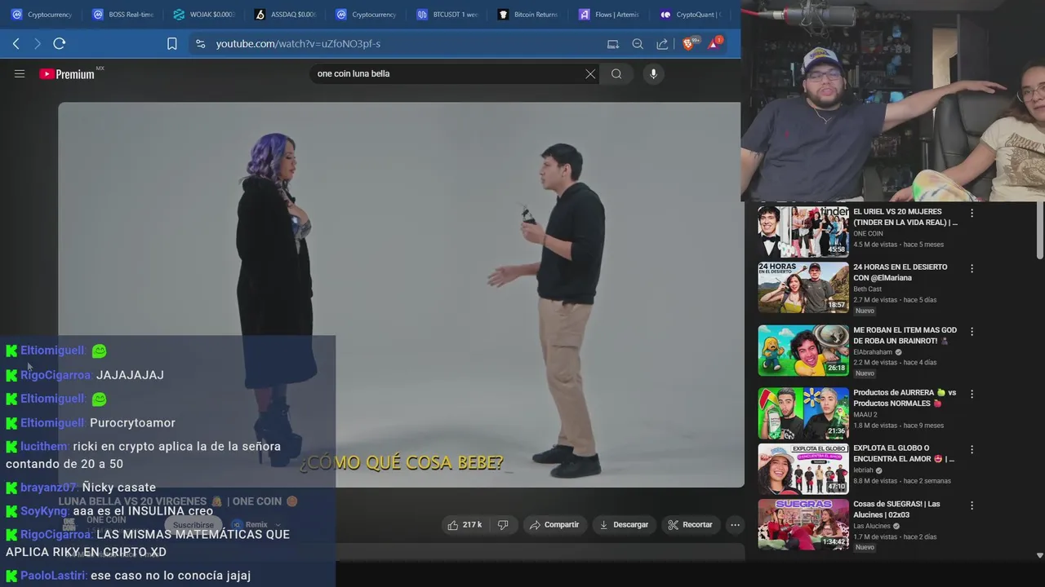Switch to the BTCUSDT 1 week tab
Screen dimensions: 1045x587
[x=447, y=15]
